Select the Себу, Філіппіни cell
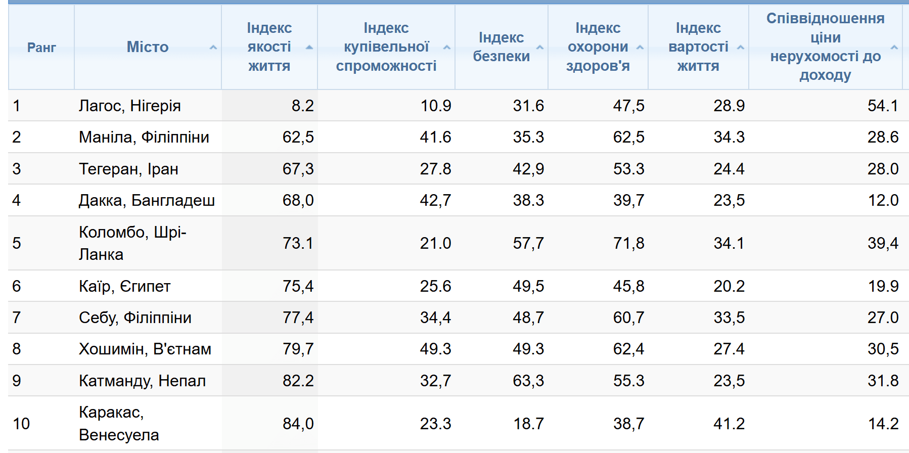 (x=135, y=318)
